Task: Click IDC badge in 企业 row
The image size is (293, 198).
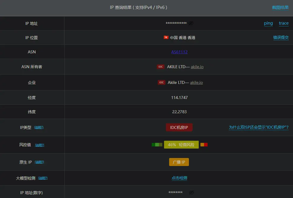Action: (x=161, y=82)
